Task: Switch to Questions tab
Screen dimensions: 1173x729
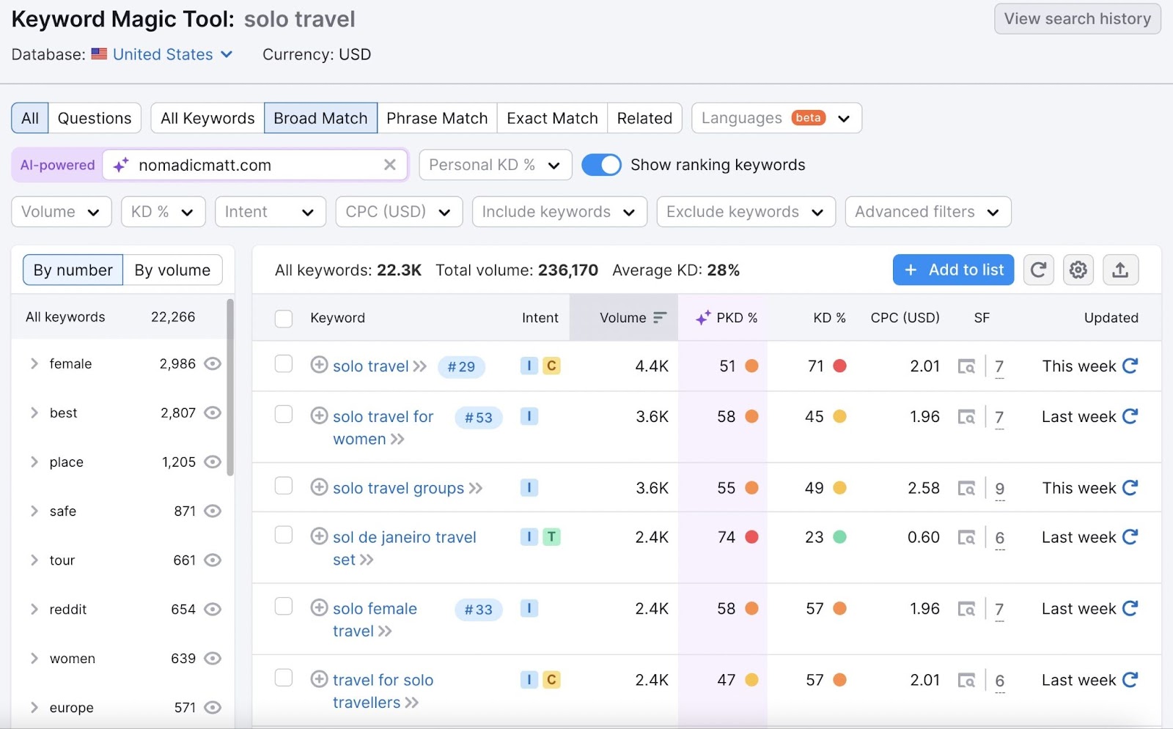Action: (95, 118)
